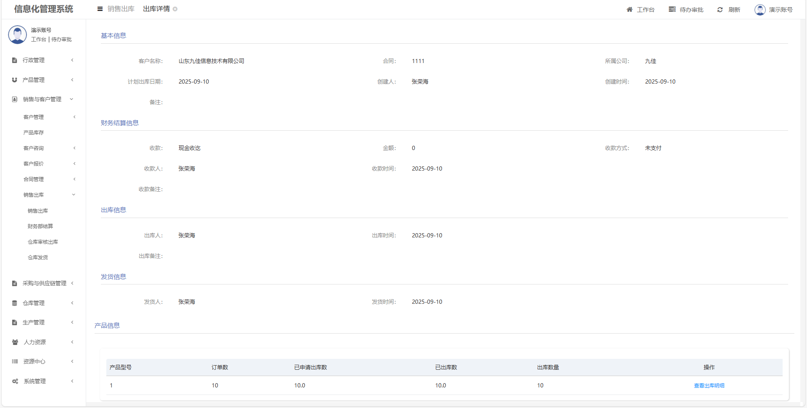This screenshot has width=807, height=408.
Task: Switch to the 销售出库 tab
Action: 121,9
